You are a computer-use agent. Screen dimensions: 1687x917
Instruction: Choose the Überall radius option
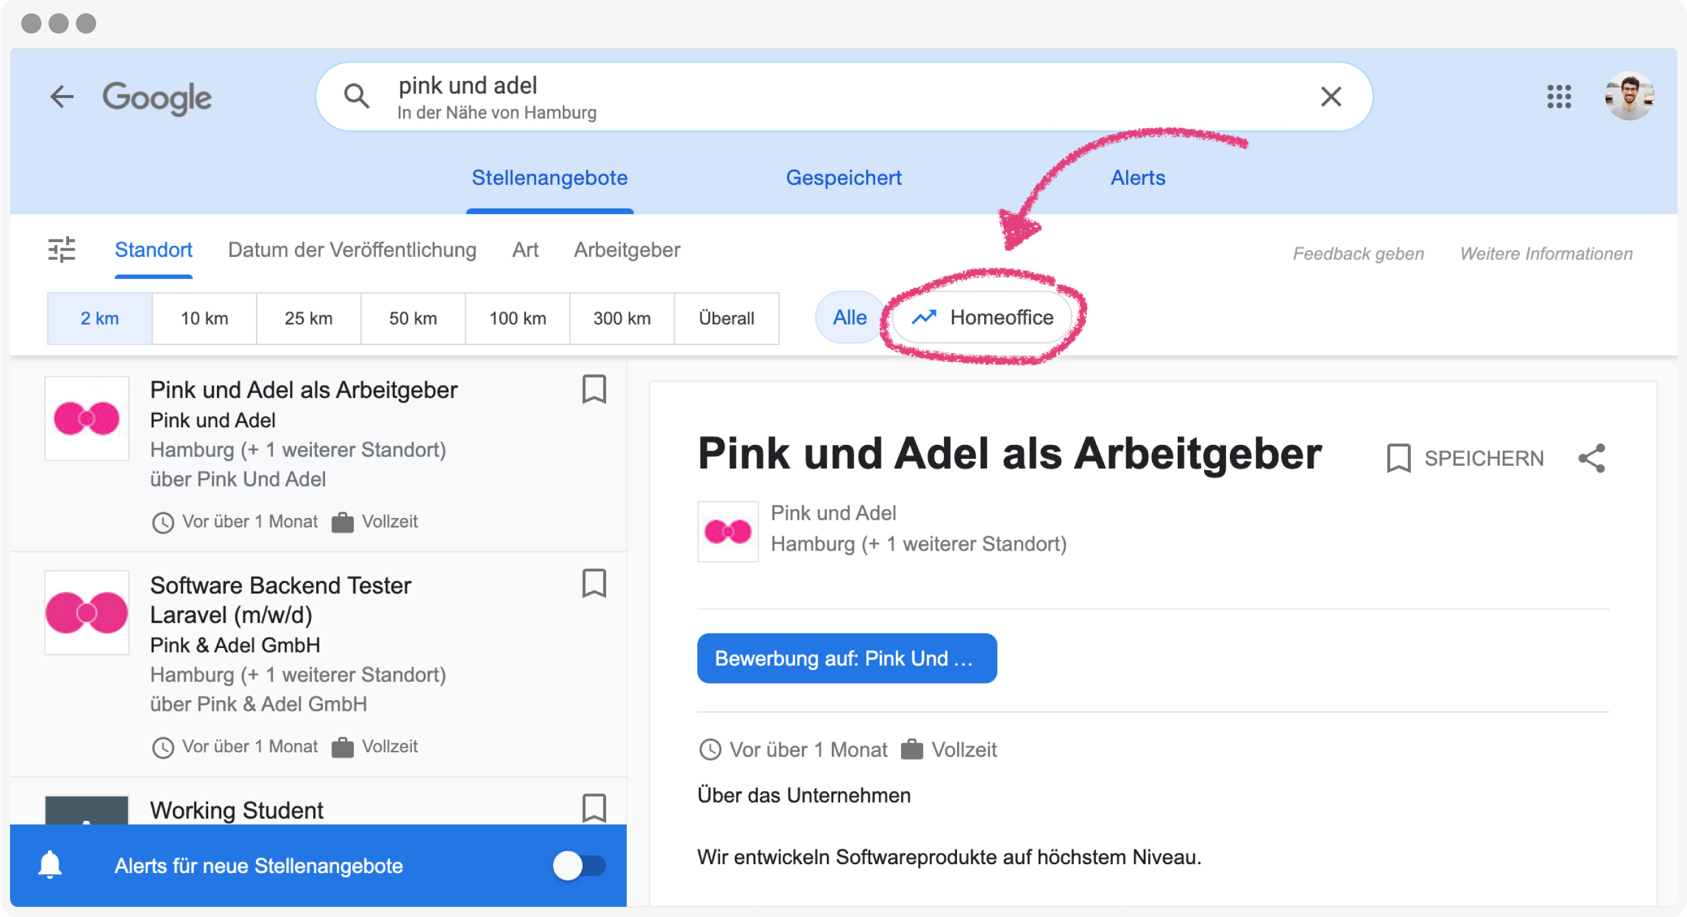coord(727,318)
